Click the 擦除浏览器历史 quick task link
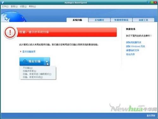This screenshot has height=119, width=158. (x=134, y=42)
